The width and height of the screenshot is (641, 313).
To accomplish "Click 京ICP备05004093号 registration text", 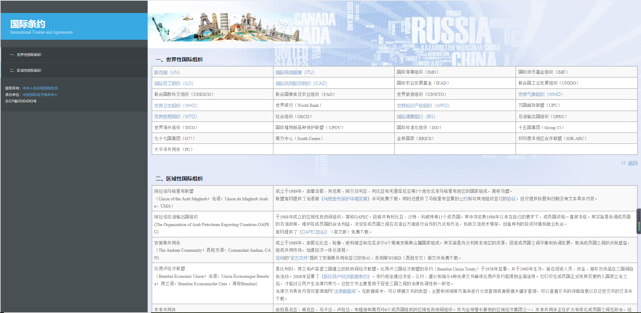I will pos(21,101).
